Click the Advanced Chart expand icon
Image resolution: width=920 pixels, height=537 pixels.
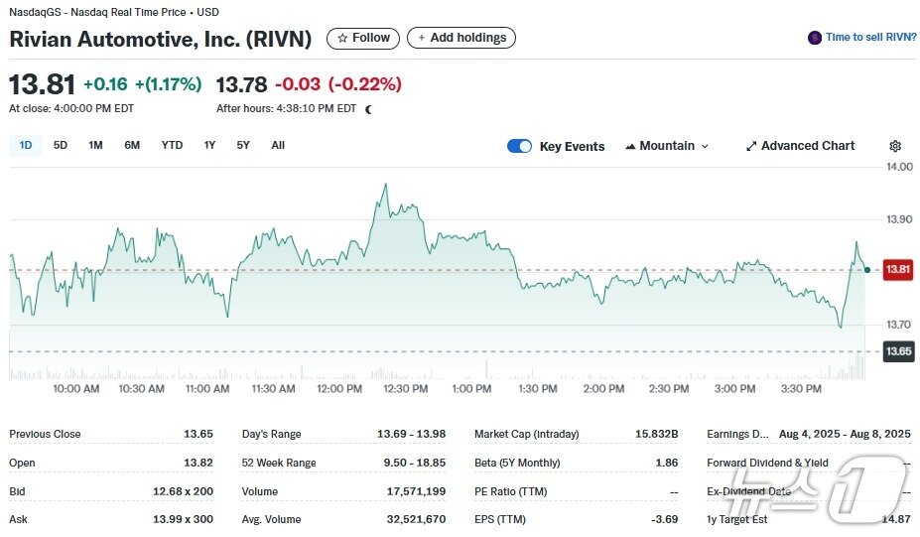coord(751,146)
